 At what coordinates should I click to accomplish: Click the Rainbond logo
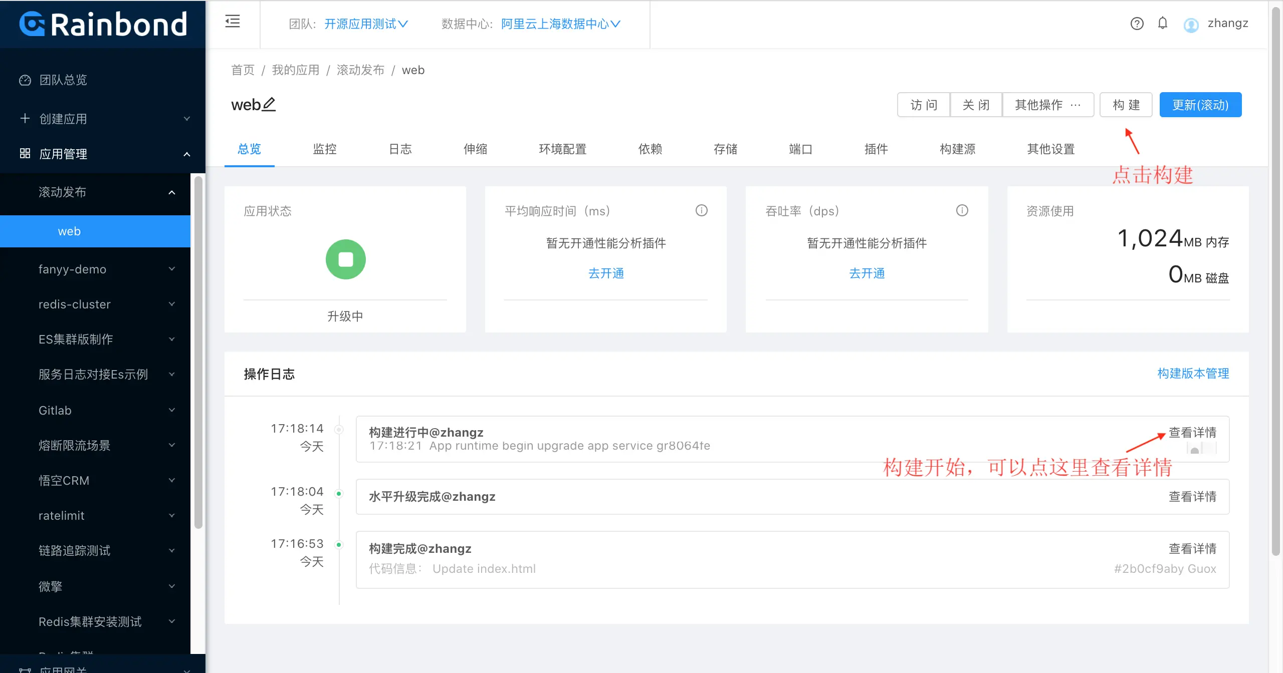pos(103,24)
